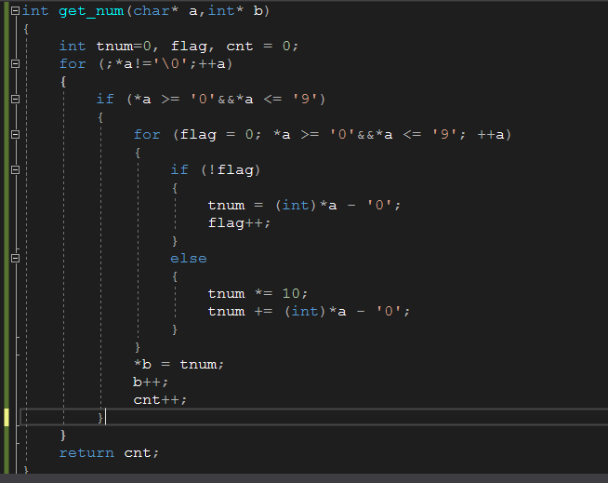Click the get_num function name
Viewport: 608px width, 483px height.
click(91, 11)
